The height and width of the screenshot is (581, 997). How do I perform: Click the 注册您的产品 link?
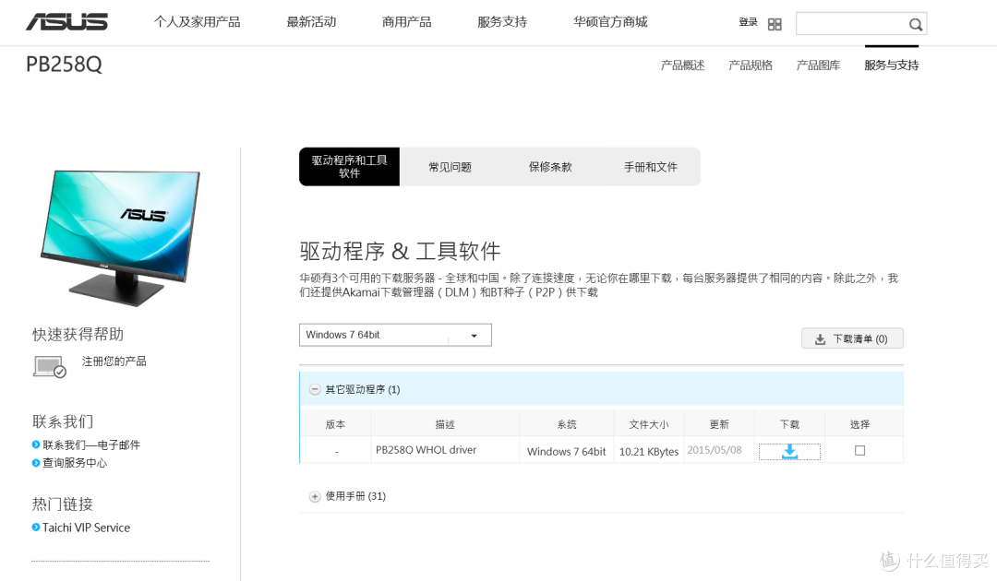click(x=114, y=362)
